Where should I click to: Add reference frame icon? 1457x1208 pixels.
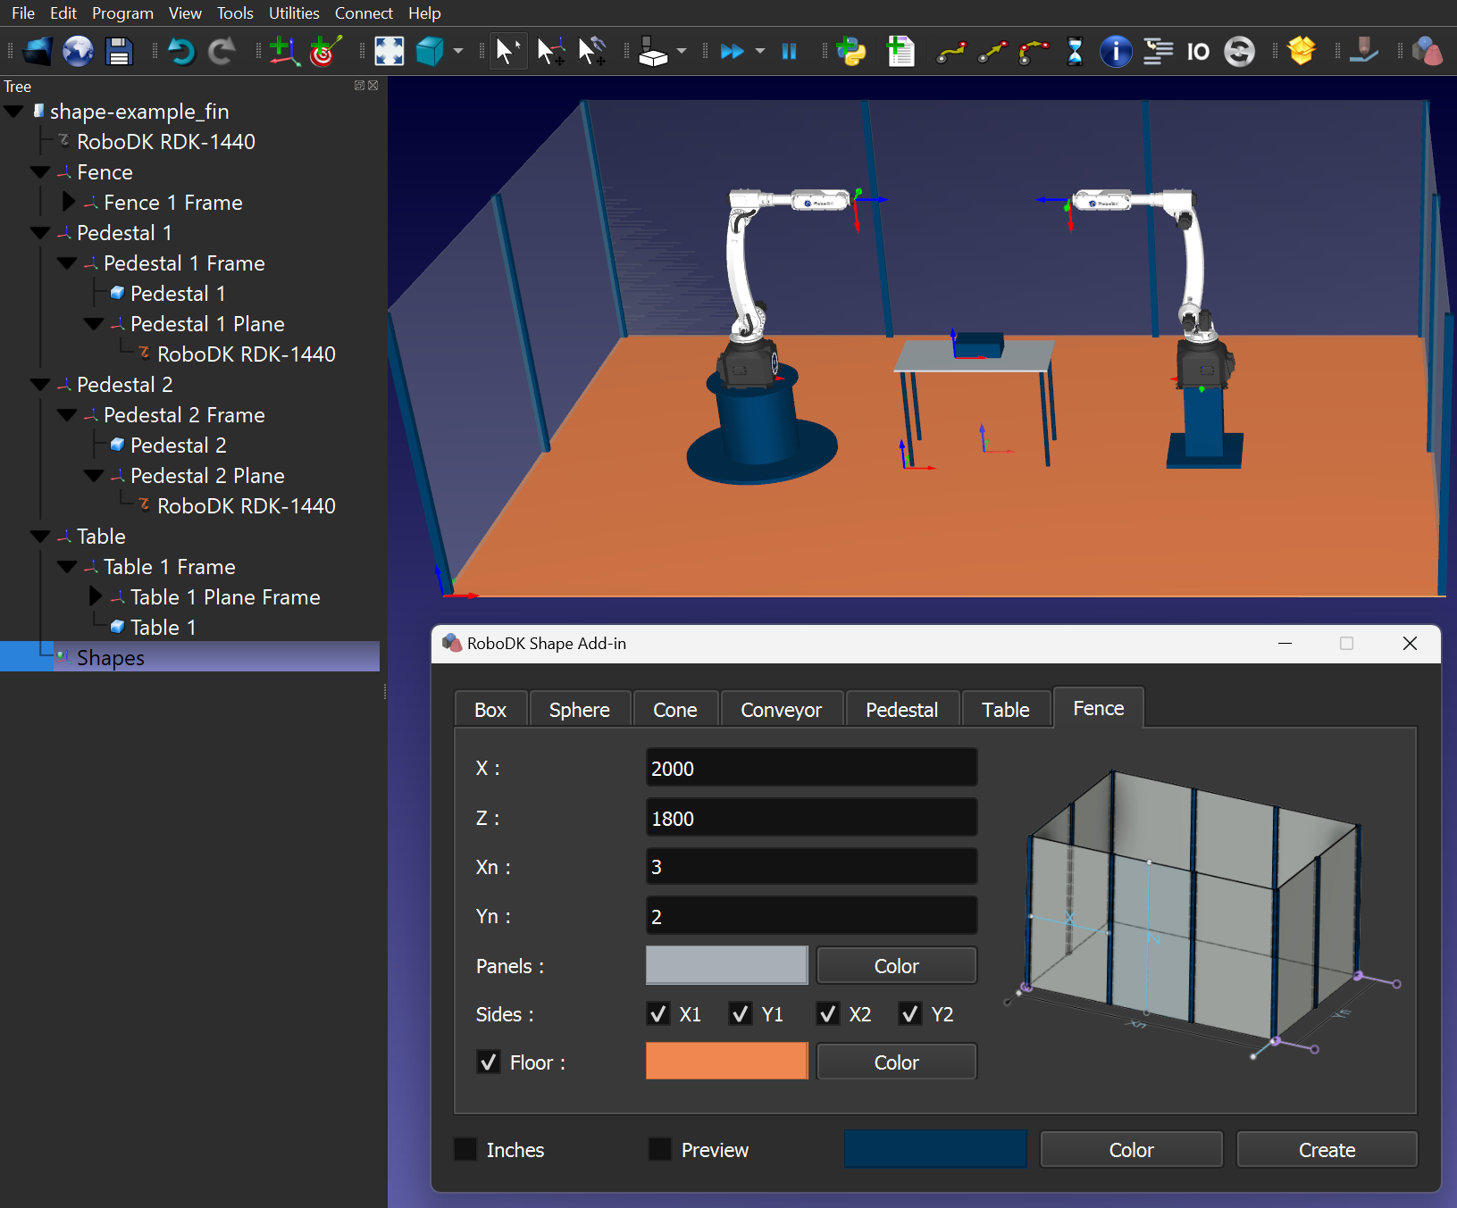coord(284,51)
